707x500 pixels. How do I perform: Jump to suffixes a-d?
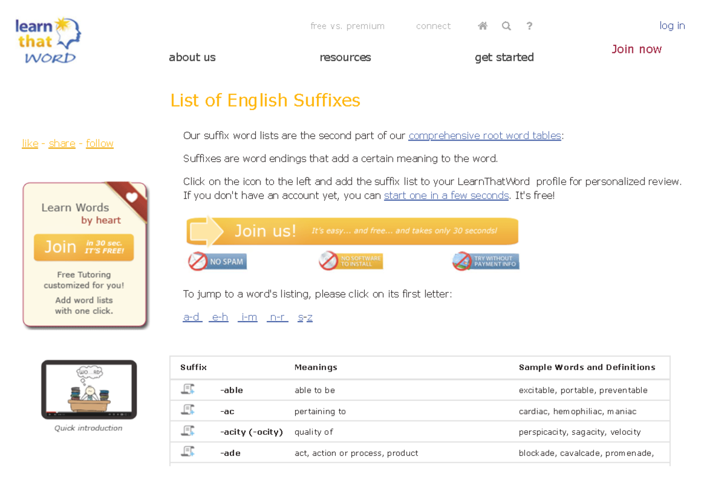click(x=191, y=317)
